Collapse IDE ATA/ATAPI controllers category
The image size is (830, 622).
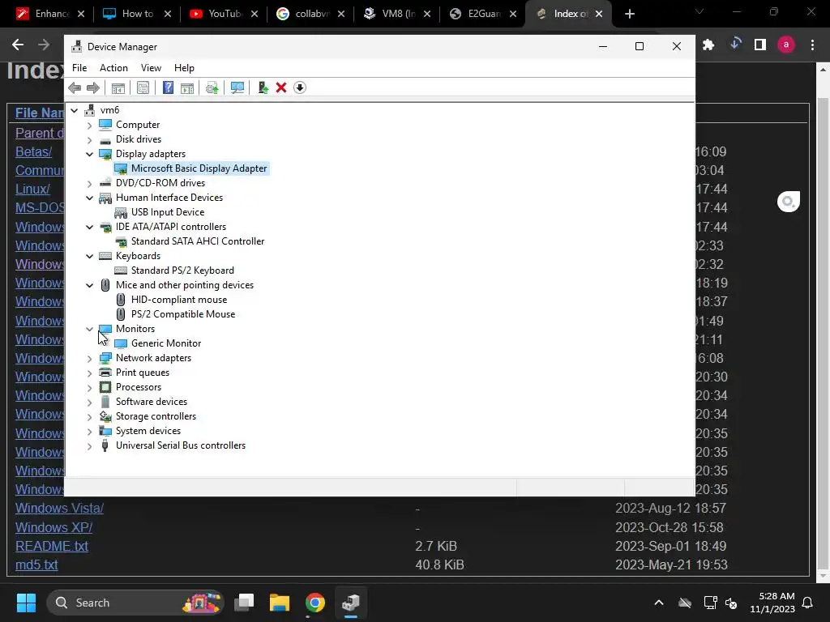pyautogui.click(x=89, y=227)
